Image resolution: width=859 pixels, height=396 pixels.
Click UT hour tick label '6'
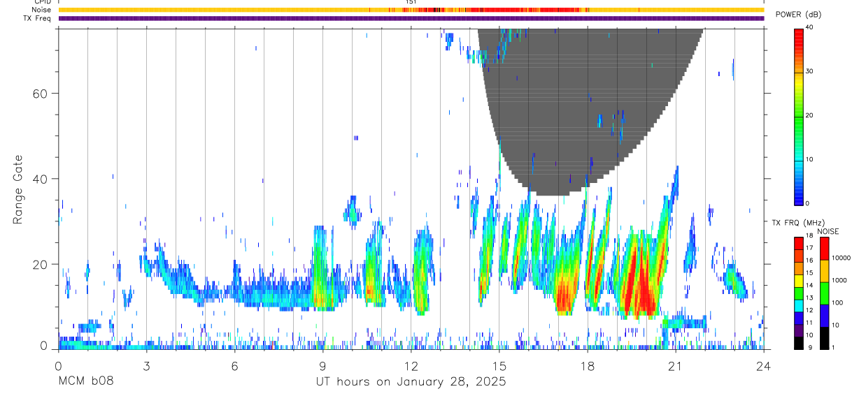click(x=234, y=365)
